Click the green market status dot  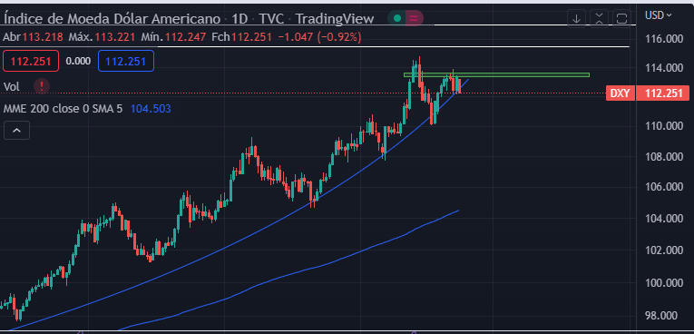tap(397, 18)
